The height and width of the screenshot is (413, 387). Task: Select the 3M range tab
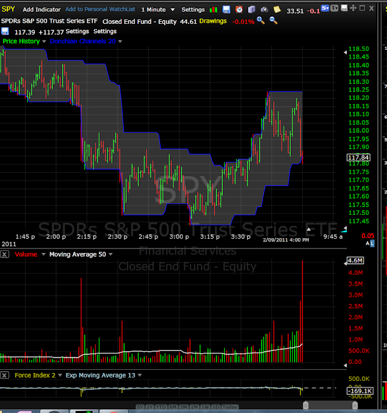pos(183,407)
